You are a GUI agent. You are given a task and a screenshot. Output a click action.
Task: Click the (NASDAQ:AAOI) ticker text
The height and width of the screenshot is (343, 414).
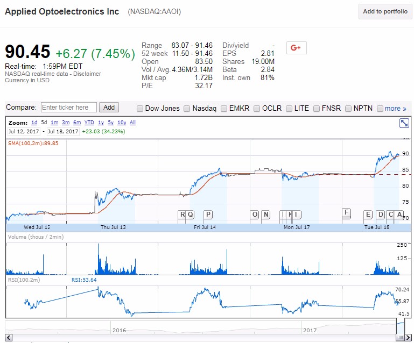(154, 12)
